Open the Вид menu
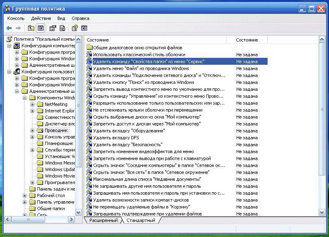Image resolution: width=329 pixels, height=237 pixels. tap(61, 18)
